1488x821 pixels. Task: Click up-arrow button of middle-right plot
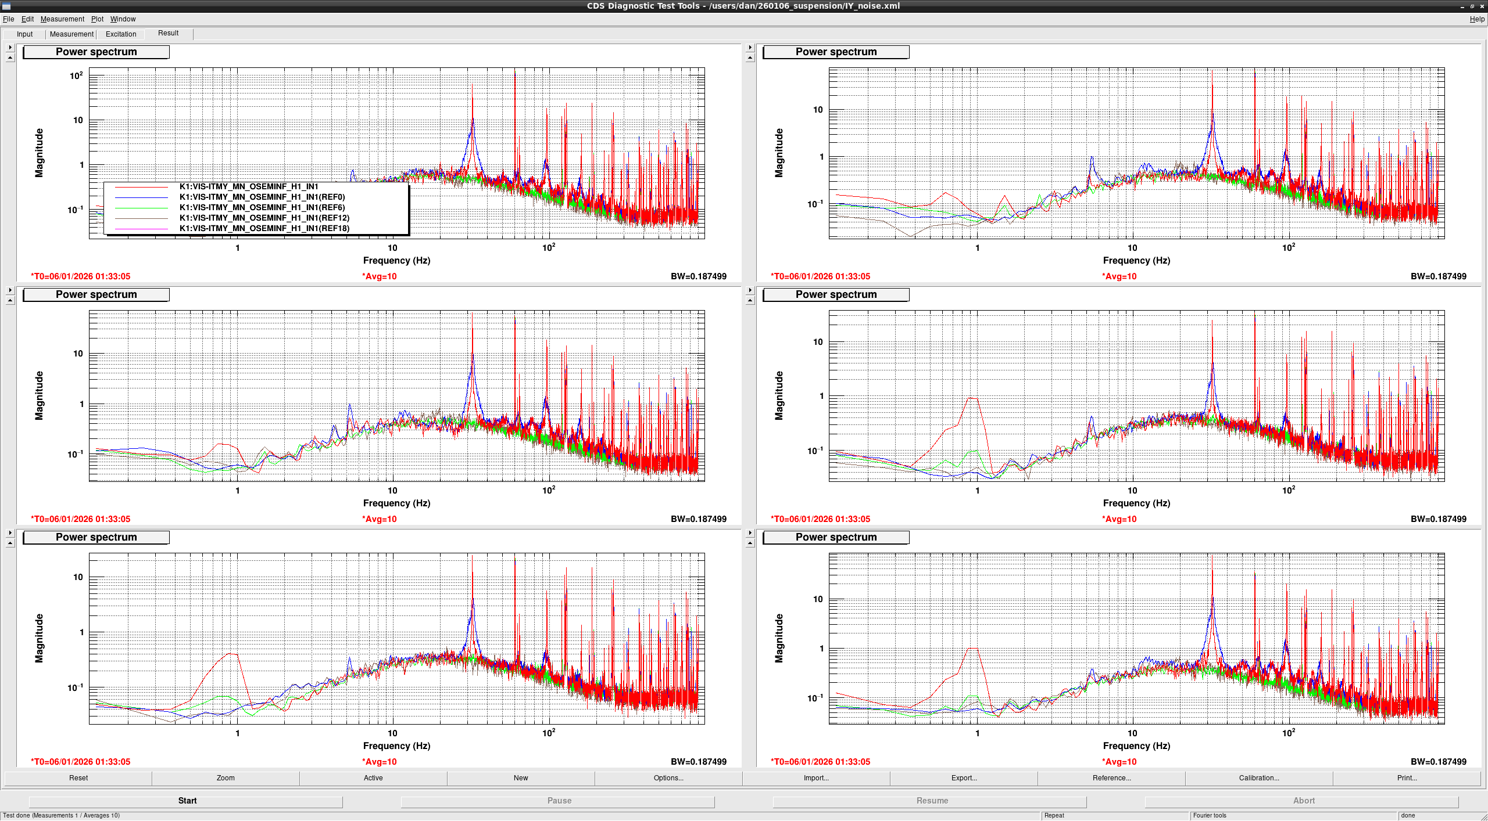(750, 300)
